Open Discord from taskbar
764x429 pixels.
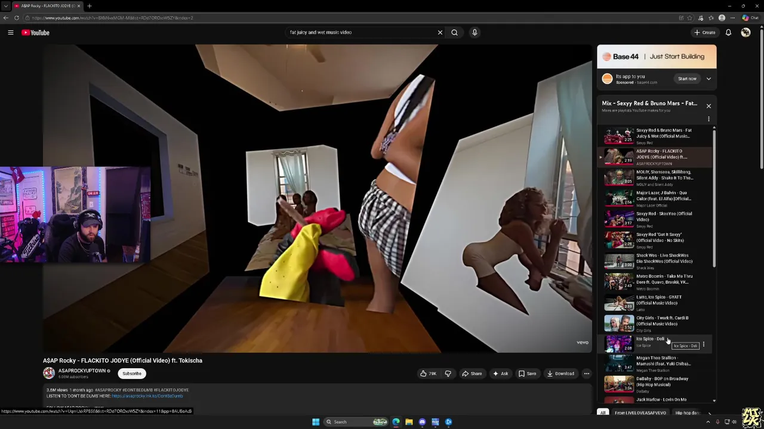point(422,422)
